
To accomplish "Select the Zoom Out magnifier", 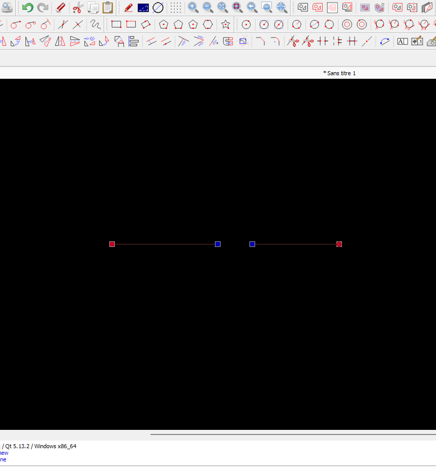I will pos(208,8).
